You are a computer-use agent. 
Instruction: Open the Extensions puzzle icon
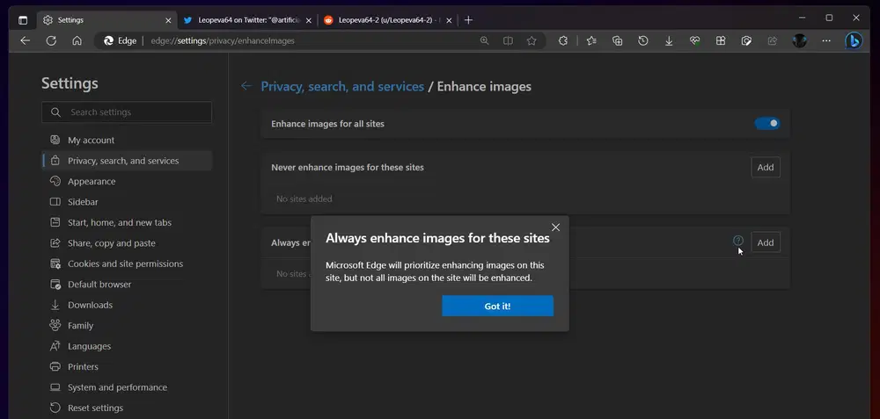[x=563, y=40]
